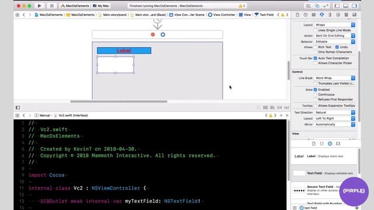
Task: Open the Bindings inspector
Action: click(346, 15)
